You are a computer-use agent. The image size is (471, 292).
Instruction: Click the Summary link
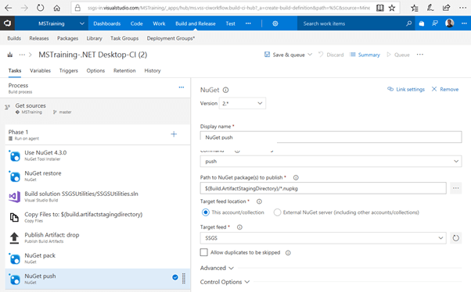365,55
